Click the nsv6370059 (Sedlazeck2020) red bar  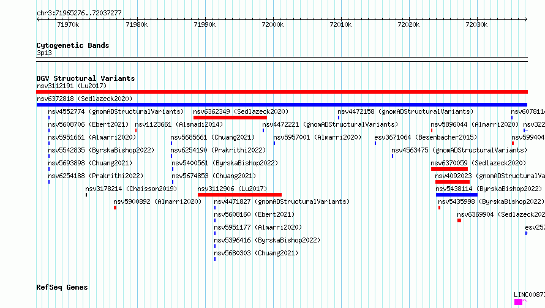(x=449, y=169)
